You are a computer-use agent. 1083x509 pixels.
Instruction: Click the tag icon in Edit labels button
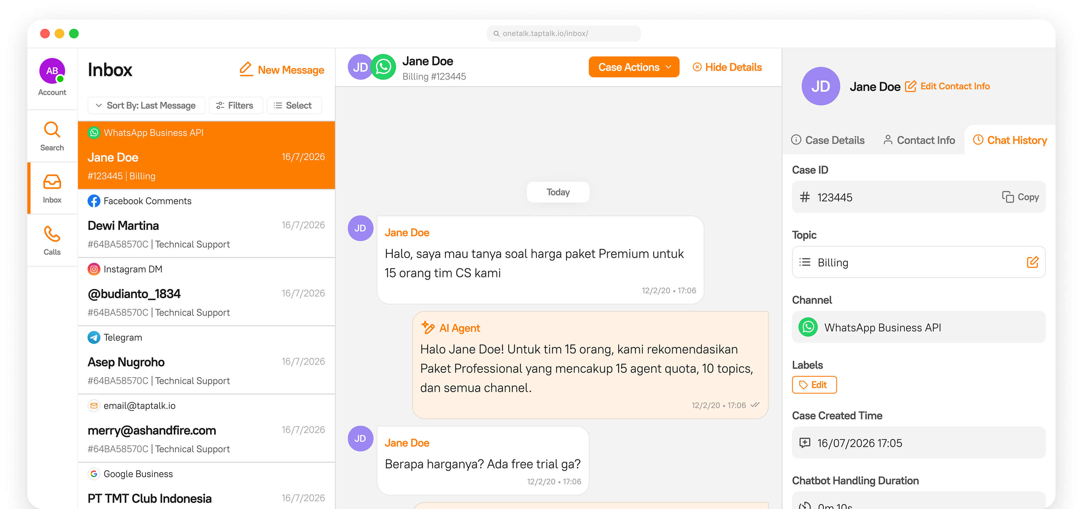point(803,385)
